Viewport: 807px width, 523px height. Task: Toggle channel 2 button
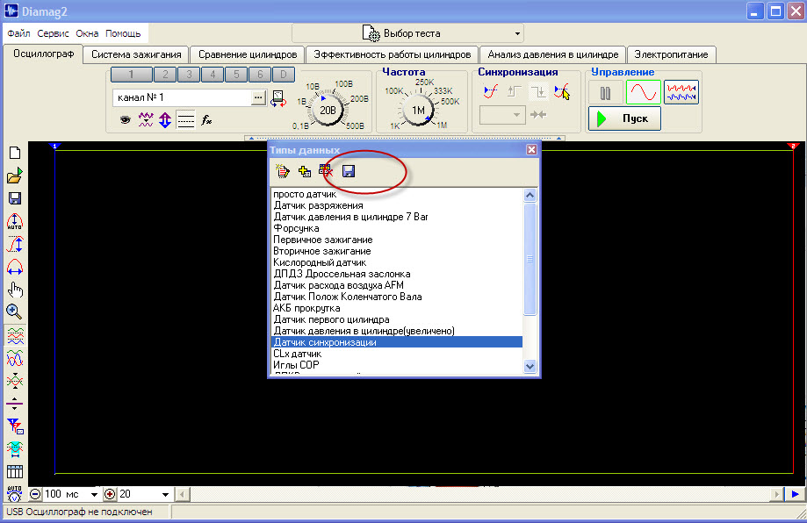(x=165, y=75)
